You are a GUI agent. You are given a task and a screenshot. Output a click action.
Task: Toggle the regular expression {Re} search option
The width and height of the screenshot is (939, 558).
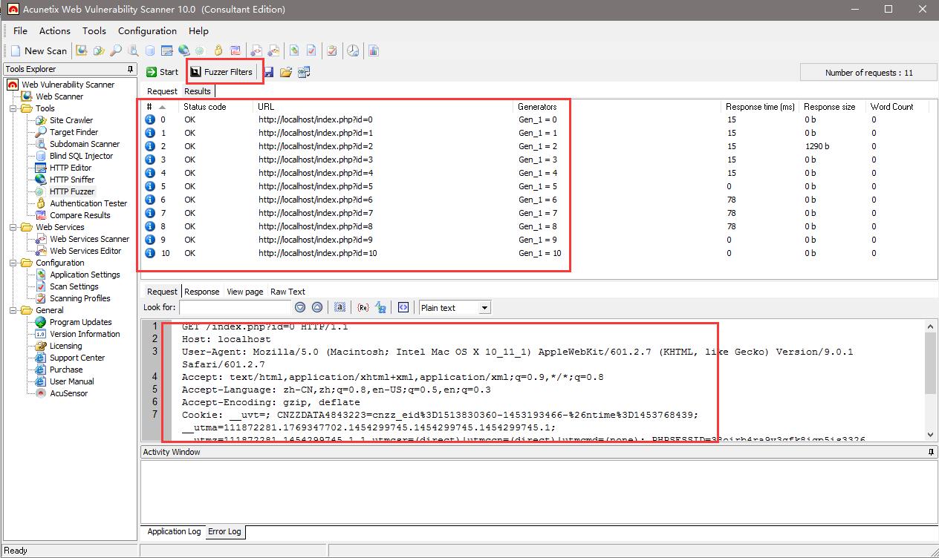click(x=363, y=307)
